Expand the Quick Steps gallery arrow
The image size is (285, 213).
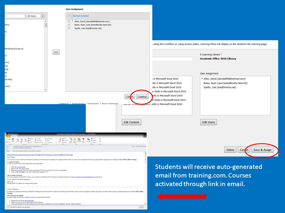pyautogui.click(x=56, y=142)
